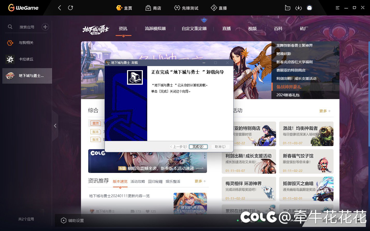The height and width of the screenshot is (231, 370).
Task: Switch to the 百科 tab
Action: 278,29
